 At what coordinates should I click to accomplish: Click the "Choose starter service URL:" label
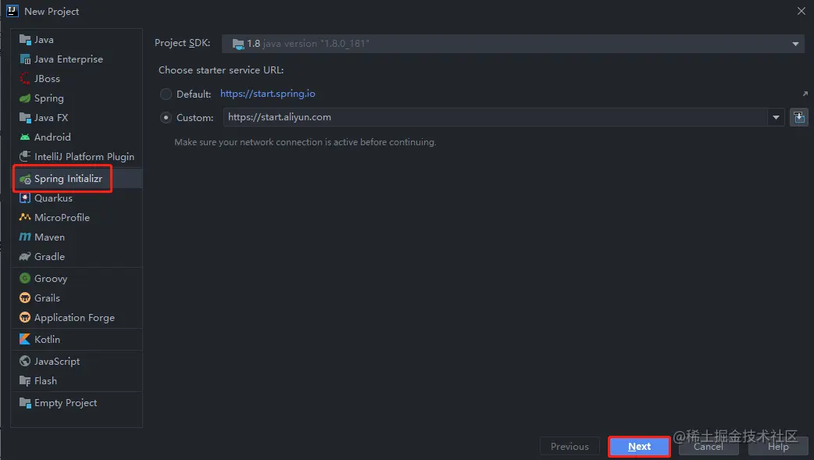pyautogui.click(x=221, y=70)
